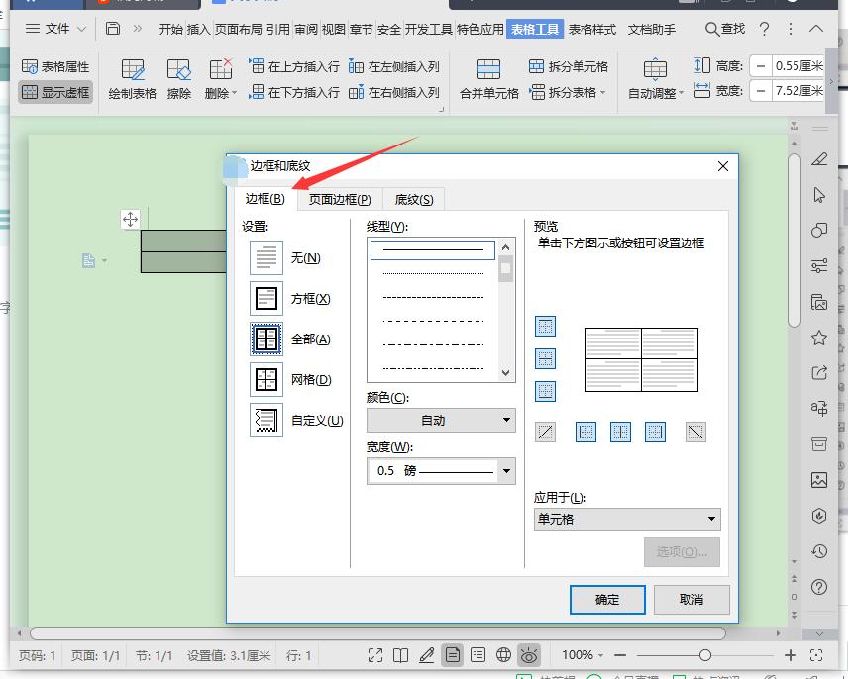Toggle the right border button
848x679 pixels.
click(x=655, y=433)
